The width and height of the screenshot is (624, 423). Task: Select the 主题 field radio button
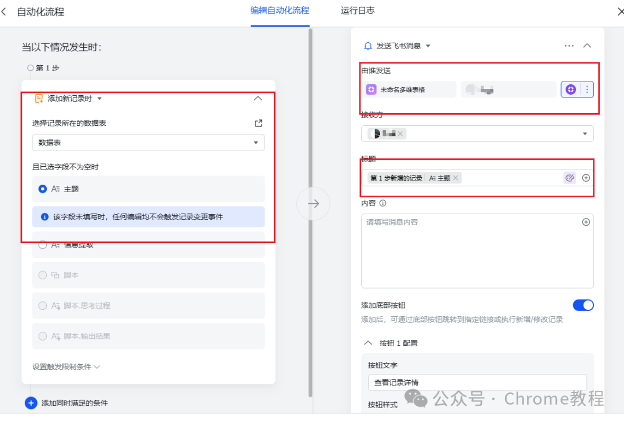43,189
